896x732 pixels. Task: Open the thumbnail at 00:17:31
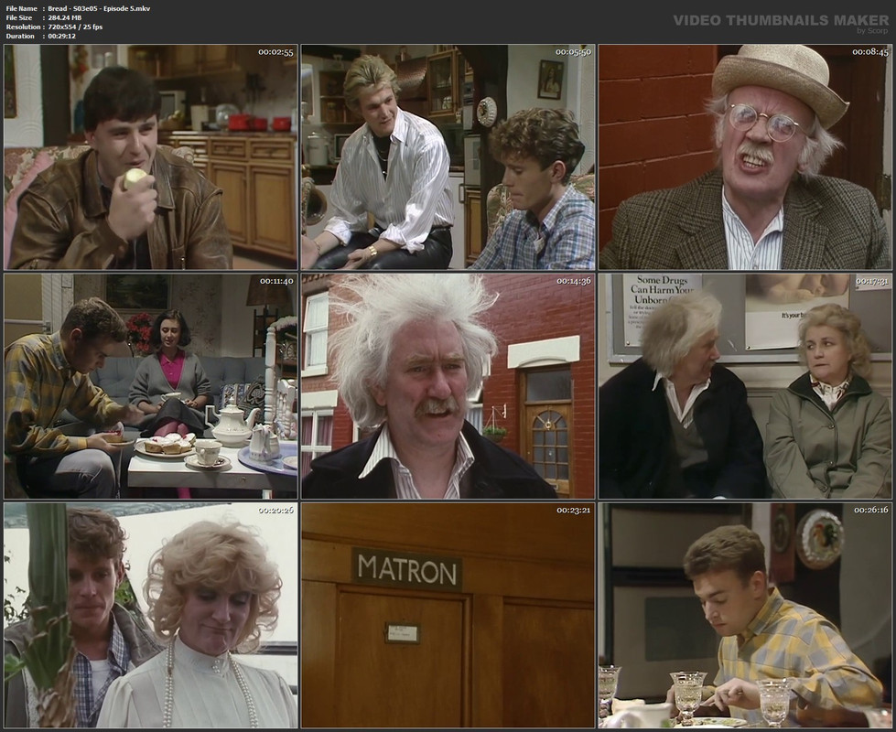(x=745, y=386)
